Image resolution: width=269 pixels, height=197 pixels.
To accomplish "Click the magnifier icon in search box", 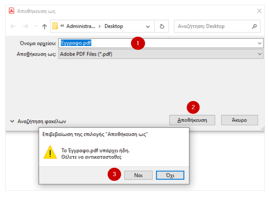I will pos(254,26).
